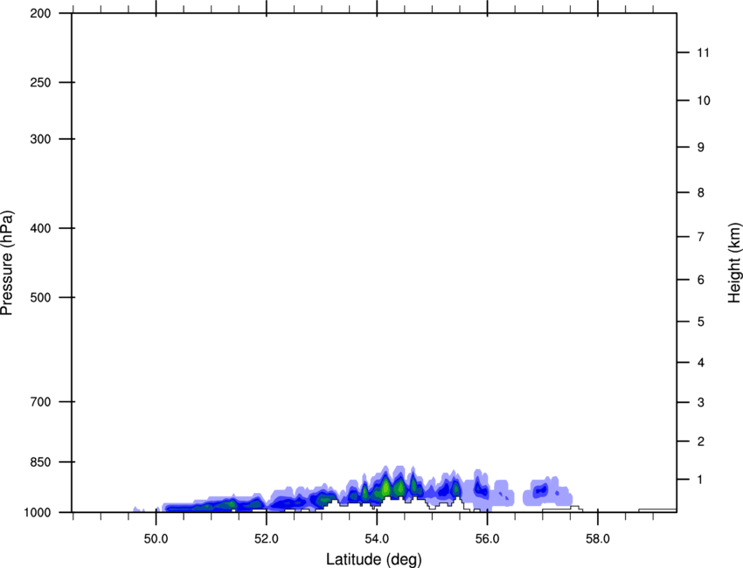
Task: Click the 850 pressure tick label
Action: [40, 461]
